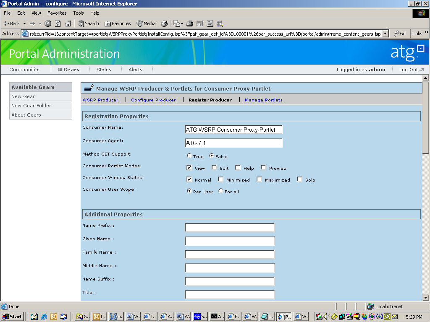Check the Minimized window state checkbox
This screenshot has width=430, height=322.
[x=220, y=179]
